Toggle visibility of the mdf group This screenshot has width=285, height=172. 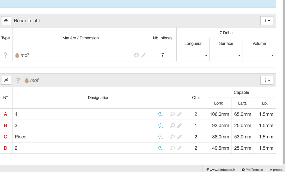[x=6, y=80]
